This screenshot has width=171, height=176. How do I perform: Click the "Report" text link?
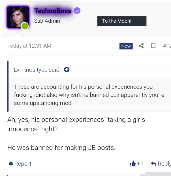click(23, 164)
